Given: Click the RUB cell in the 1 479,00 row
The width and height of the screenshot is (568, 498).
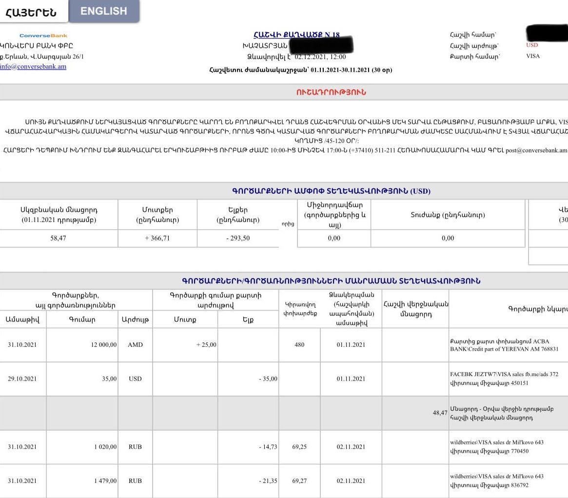Looking at the screenshot, I should (x=135, y=481).
